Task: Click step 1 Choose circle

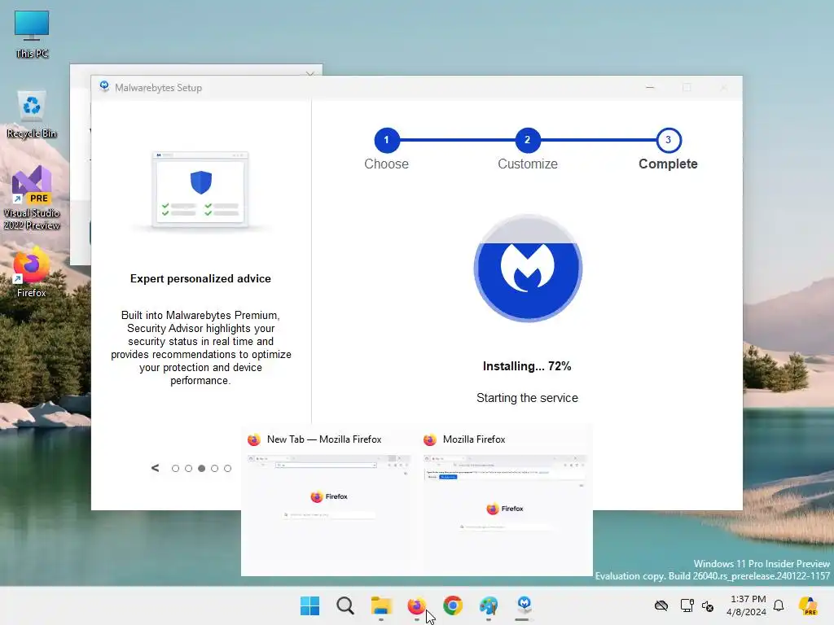Action: [387, 140]
